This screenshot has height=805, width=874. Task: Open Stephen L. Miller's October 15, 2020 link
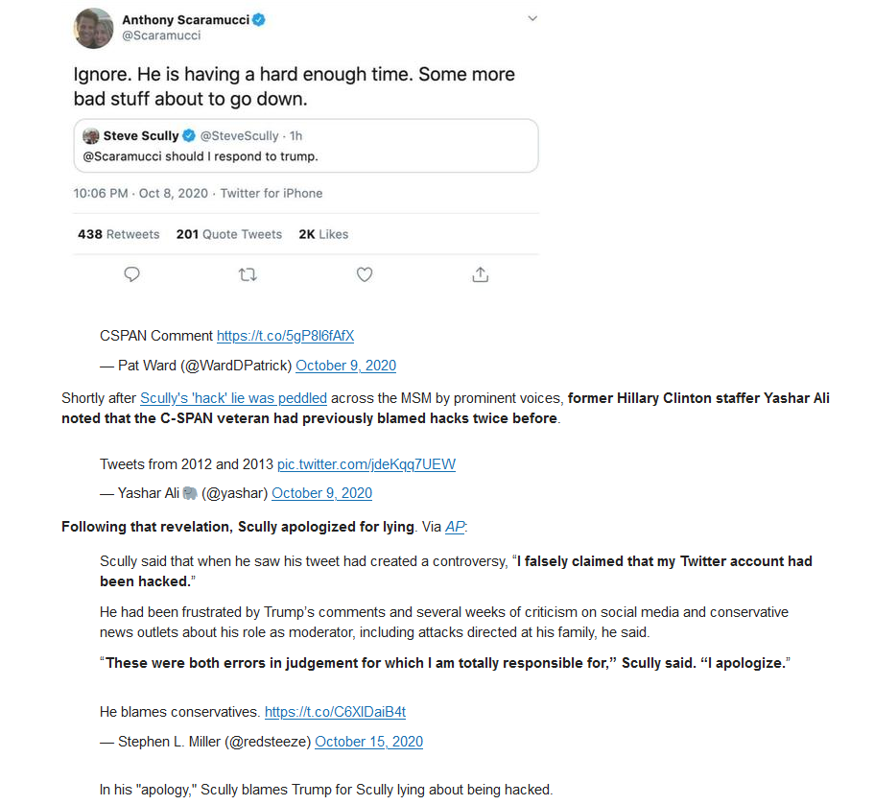(369, 742)
